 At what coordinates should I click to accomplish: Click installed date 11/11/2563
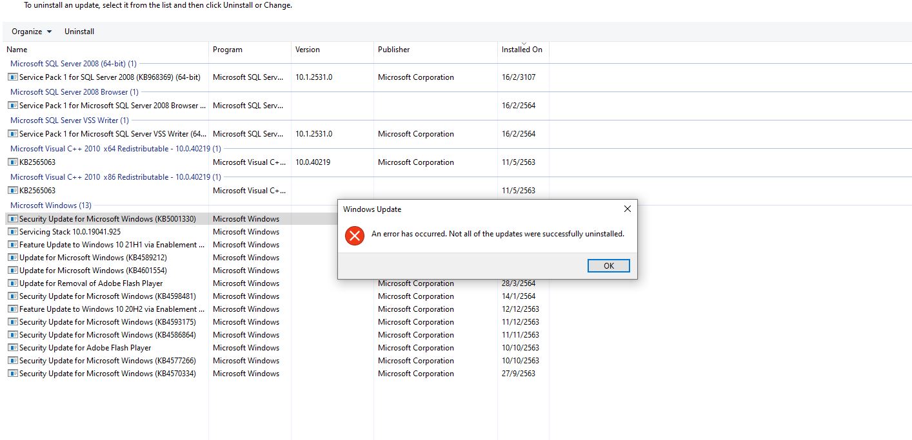click(x=520, y=335)
